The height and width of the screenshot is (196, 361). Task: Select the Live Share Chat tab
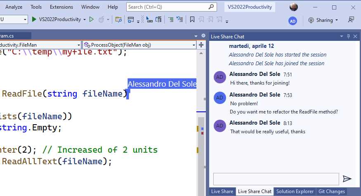[255, 191]
